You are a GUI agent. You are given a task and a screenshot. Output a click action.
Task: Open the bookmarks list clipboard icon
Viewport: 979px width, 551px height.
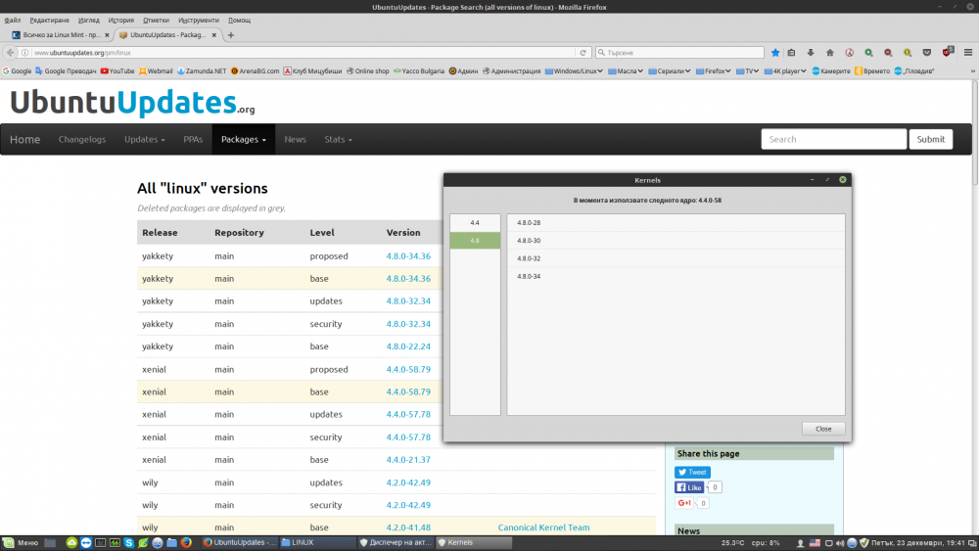click(x=791, y=53)
